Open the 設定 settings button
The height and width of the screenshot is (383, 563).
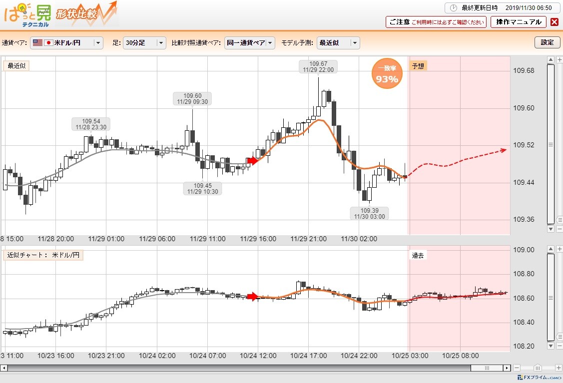pyautogui.click(x=547, y=42)
